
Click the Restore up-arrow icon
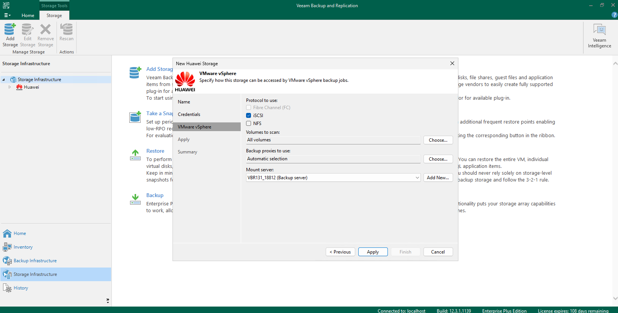(x=135, y=155)
